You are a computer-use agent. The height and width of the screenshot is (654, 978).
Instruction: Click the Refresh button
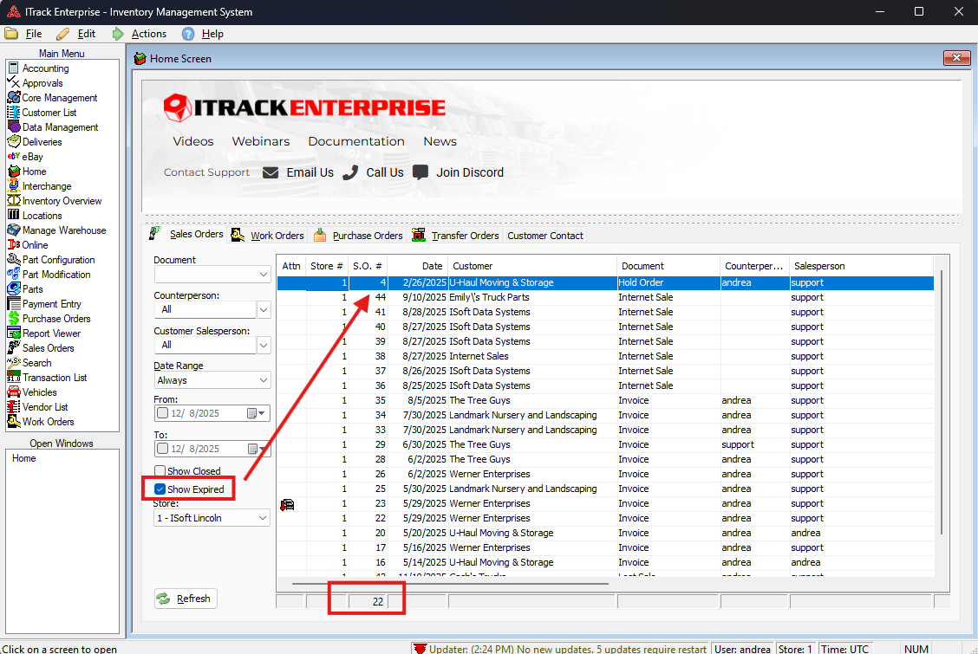point(186,599)
